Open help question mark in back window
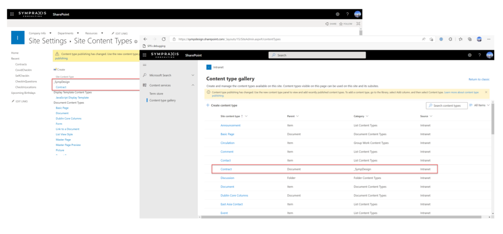 (x=347, y=14)
